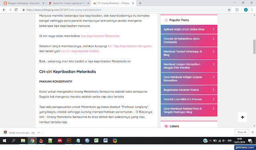The height and width of the screenshot is (150, 256).
Task: Click chevron on Cara Membuat Widget Ucapan Ramadhan
Action: (x=214, y=77)
